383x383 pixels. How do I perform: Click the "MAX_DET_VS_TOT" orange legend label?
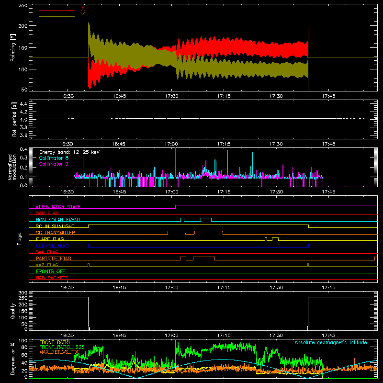[x=59, y=352]
